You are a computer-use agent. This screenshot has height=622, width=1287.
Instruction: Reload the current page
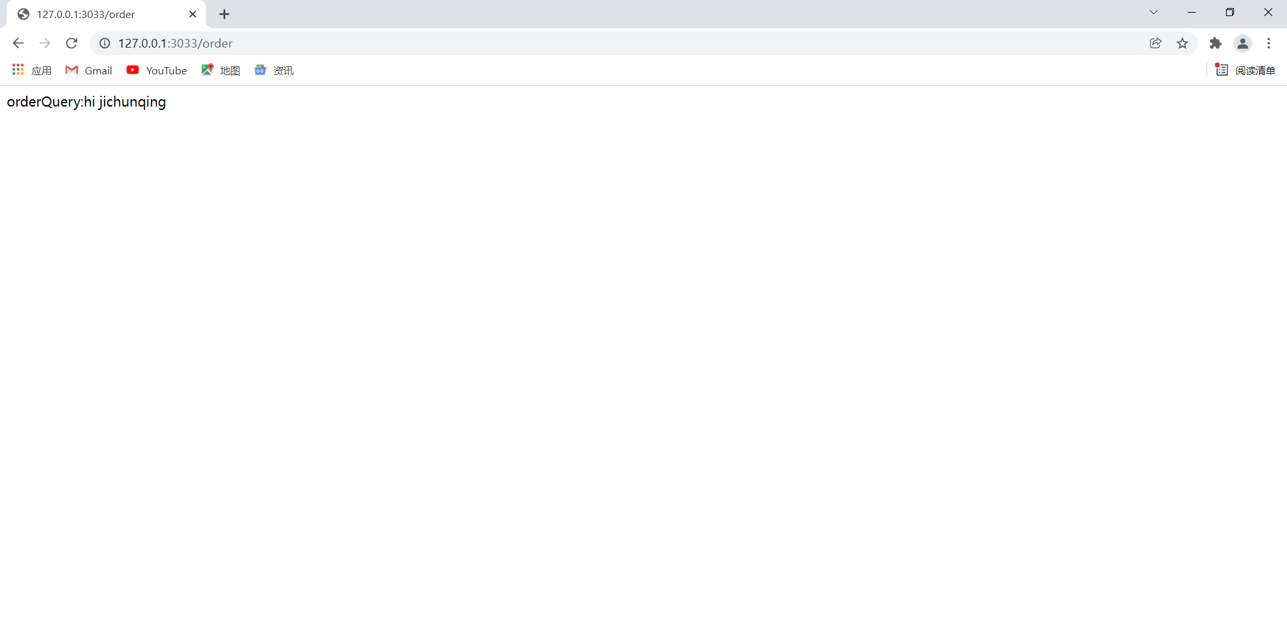tap(72, 44)
